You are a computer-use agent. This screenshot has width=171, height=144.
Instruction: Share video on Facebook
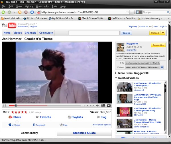pos(39,125)
